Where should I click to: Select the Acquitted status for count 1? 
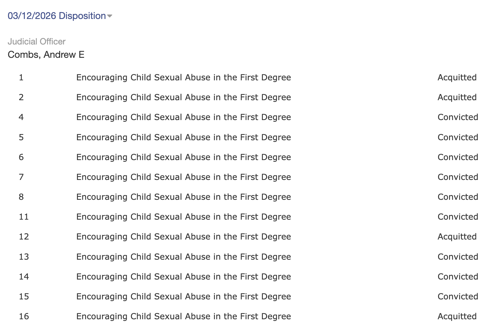(457, 77)
